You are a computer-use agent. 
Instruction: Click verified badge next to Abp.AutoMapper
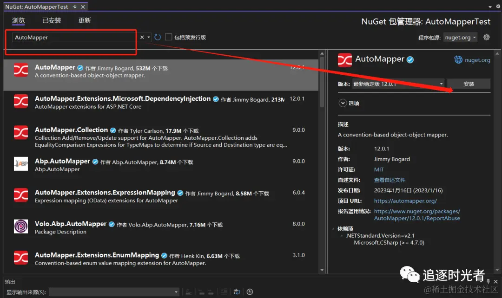(95, 162)
